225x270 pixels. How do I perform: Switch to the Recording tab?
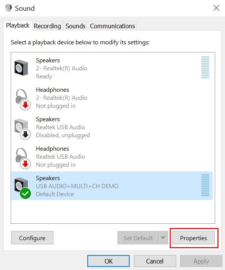tap(47, 26)
